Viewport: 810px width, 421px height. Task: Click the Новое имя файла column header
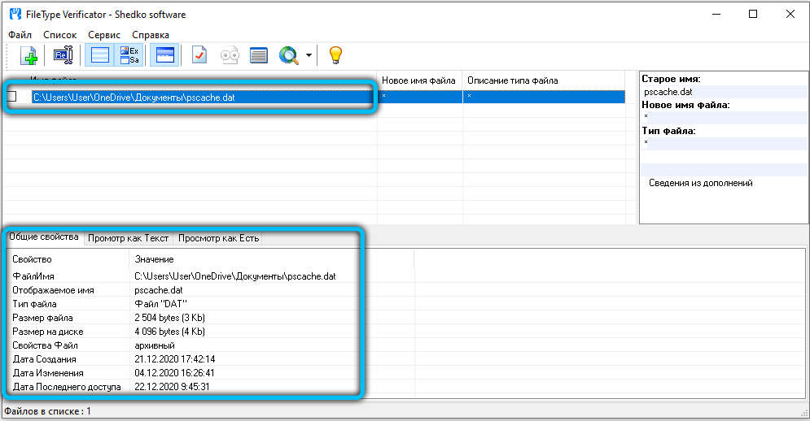pyautogui.click(x=418, y=80)
